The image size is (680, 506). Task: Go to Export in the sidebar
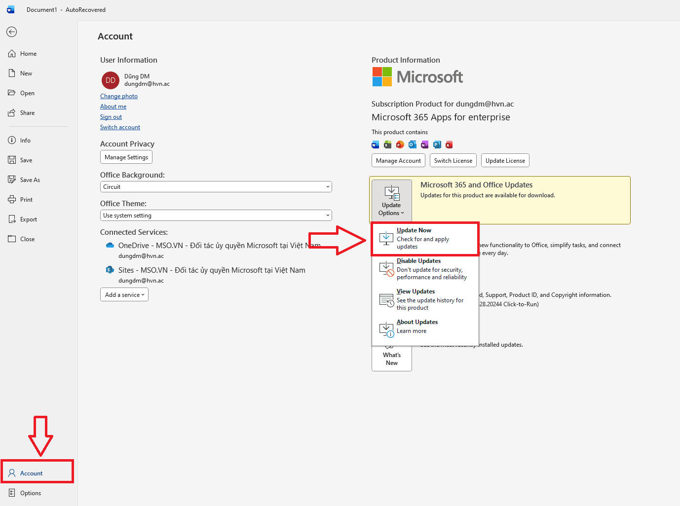pyautogui.click(x=28, y=219)
